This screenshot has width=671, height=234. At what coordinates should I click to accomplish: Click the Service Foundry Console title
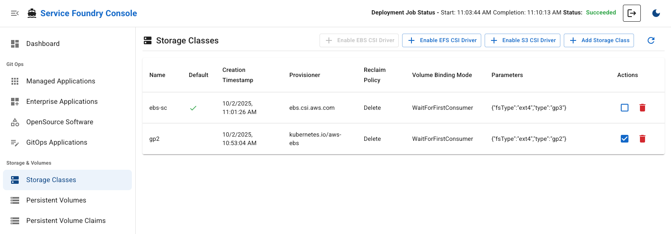click(89, 13)
